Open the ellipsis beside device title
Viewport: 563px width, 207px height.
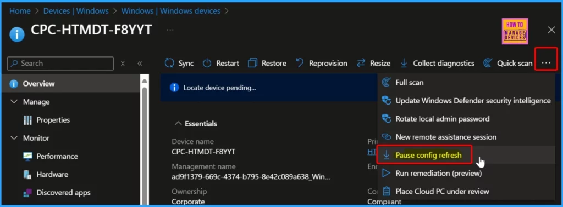tap(170, 30)
